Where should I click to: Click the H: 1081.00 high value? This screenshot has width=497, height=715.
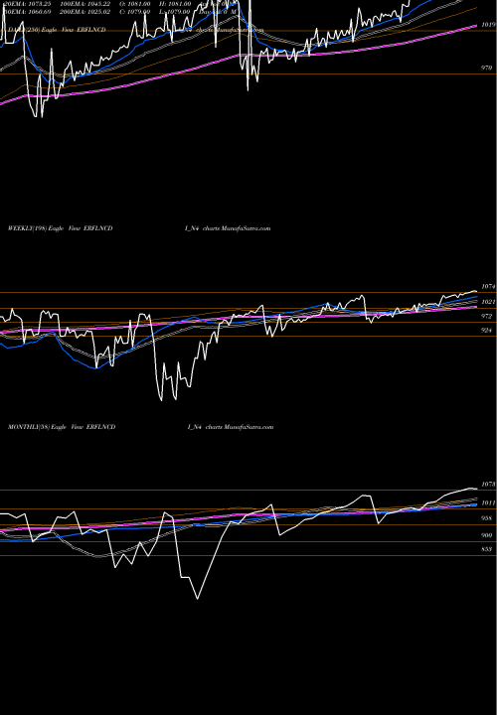click(176, 4)
